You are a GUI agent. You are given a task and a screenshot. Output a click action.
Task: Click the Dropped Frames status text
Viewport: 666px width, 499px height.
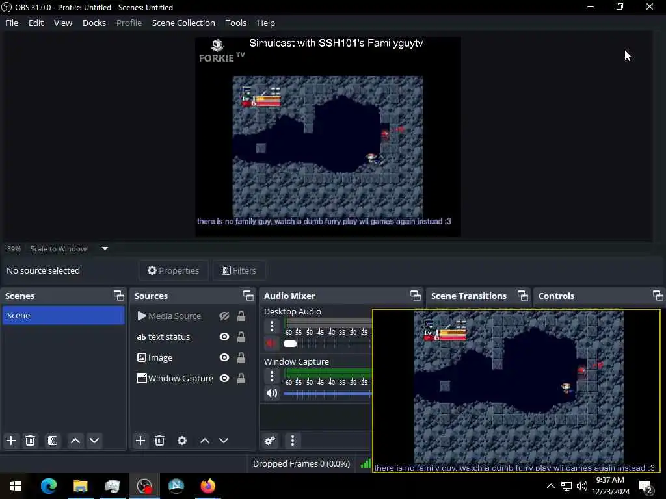301,463
